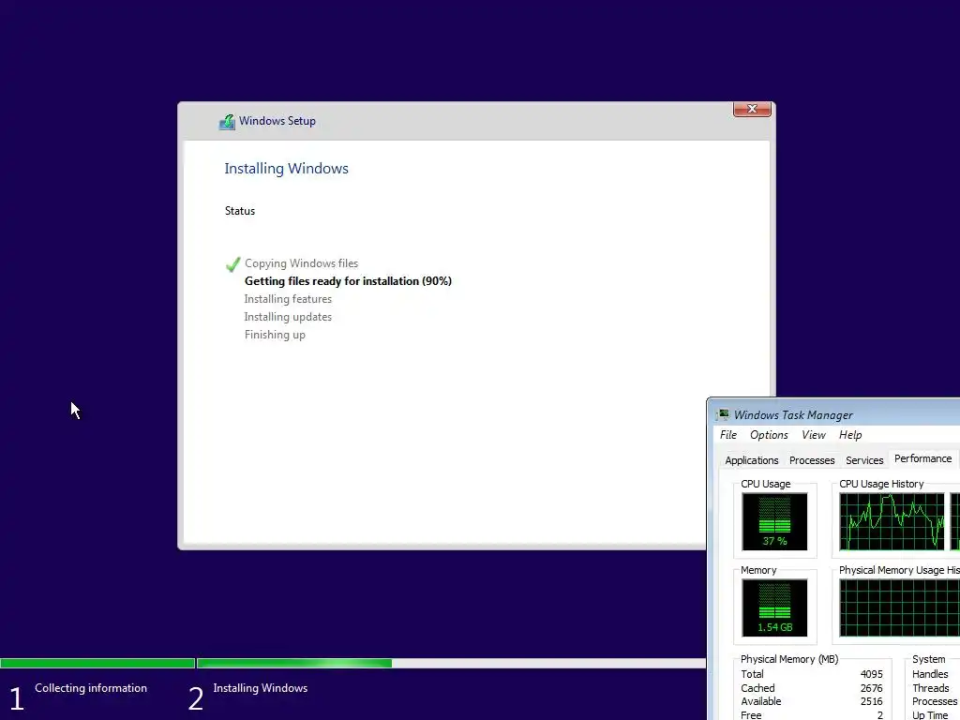This screenshot has height=720, width=960.
Task: Click the 'Up Time' label under System
Action: pyautogui.click(x=930, y=715)
